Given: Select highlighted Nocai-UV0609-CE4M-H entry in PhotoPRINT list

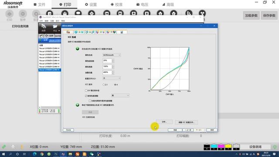Looking at the screenshot, I should (x=50, y=70).
